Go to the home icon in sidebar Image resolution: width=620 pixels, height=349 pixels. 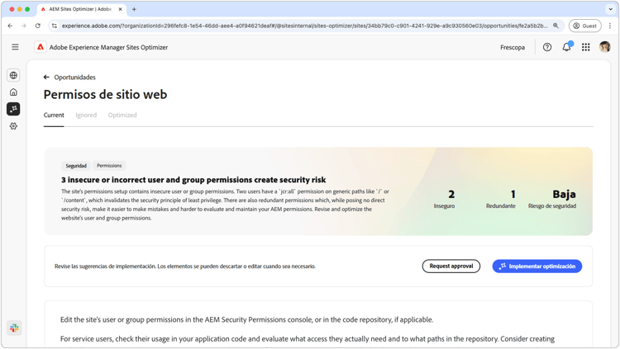click(x=13, y=92)
